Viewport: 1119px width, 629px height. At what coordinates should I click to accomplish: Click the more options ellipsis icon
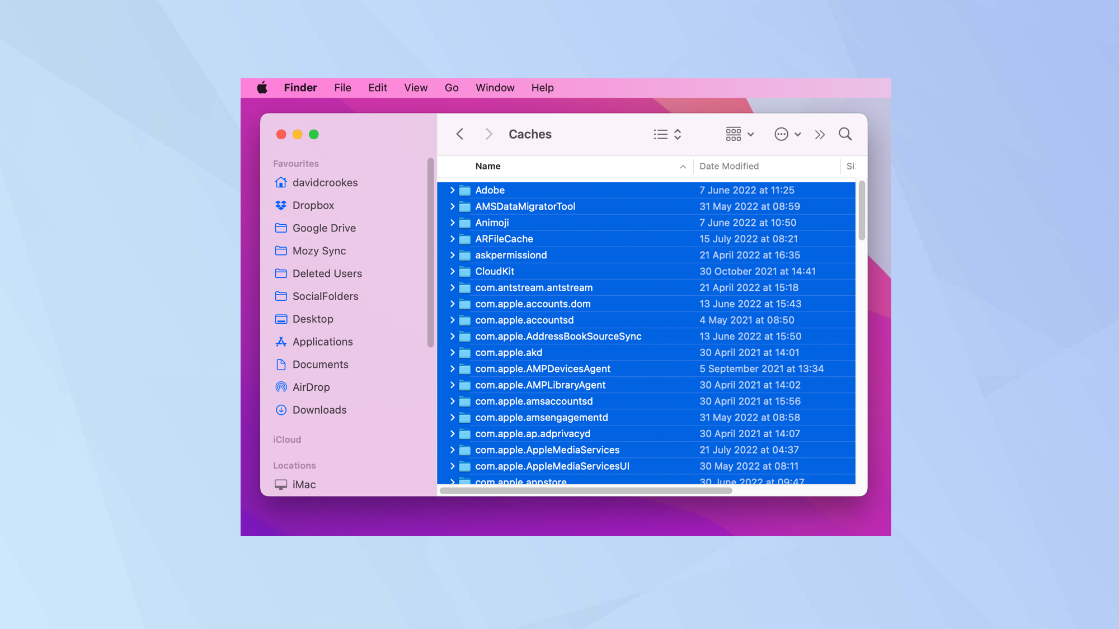point(782,134)
